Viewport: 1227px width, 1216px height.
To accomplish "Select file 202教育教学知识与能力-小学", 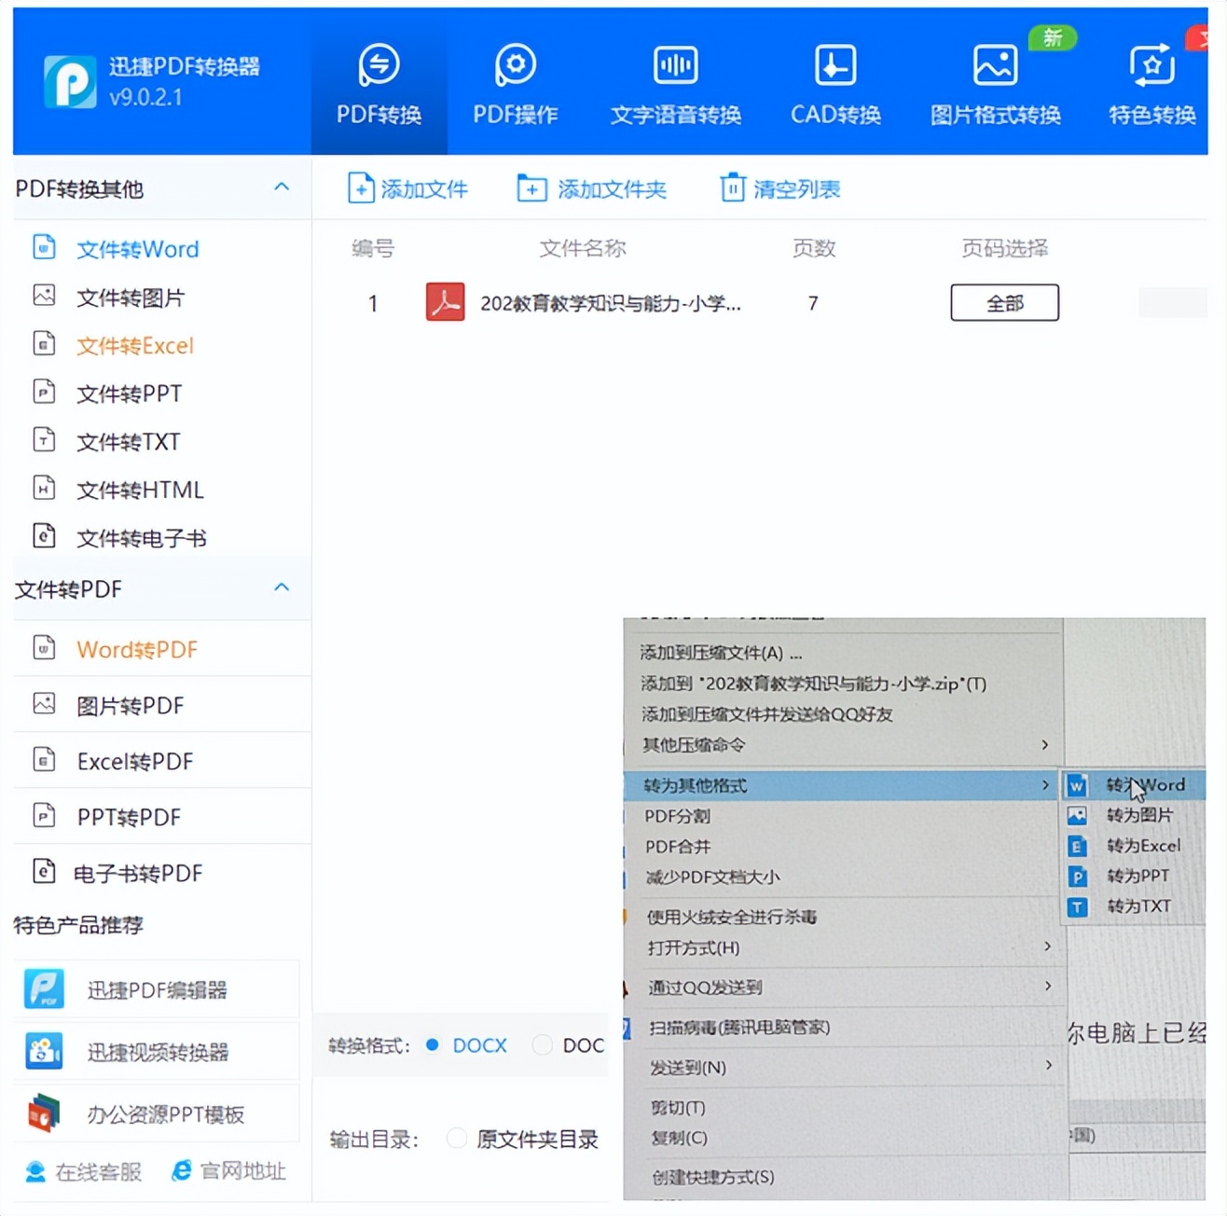I will [x=611, y=304].
